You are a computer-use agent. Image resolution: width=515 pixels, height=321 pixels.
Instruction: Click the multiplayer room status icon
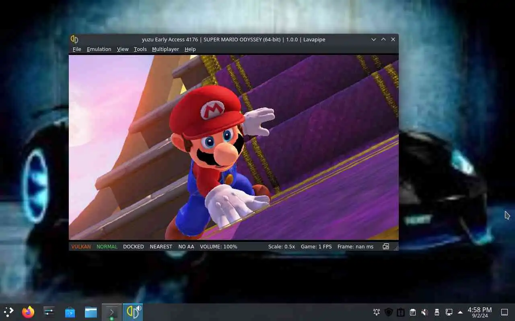tap(386, 246)
